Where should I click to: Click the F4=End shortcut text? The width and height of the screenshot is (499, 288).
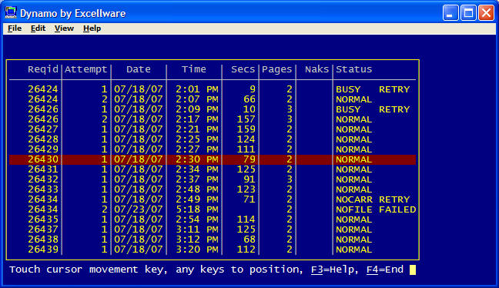pos(385,270)
